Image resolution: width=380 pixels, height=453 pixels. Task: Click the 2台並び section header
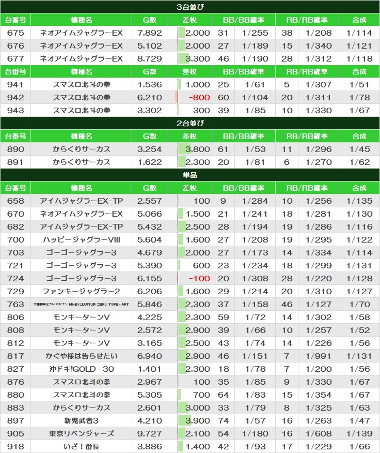click(190, 123)
